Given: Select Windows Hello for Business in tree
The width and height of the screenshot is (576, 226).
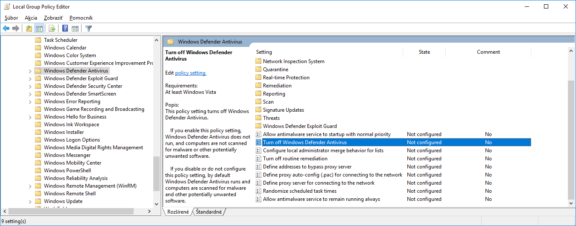Looking at the screenshot, I should click(x=75, y=117).
